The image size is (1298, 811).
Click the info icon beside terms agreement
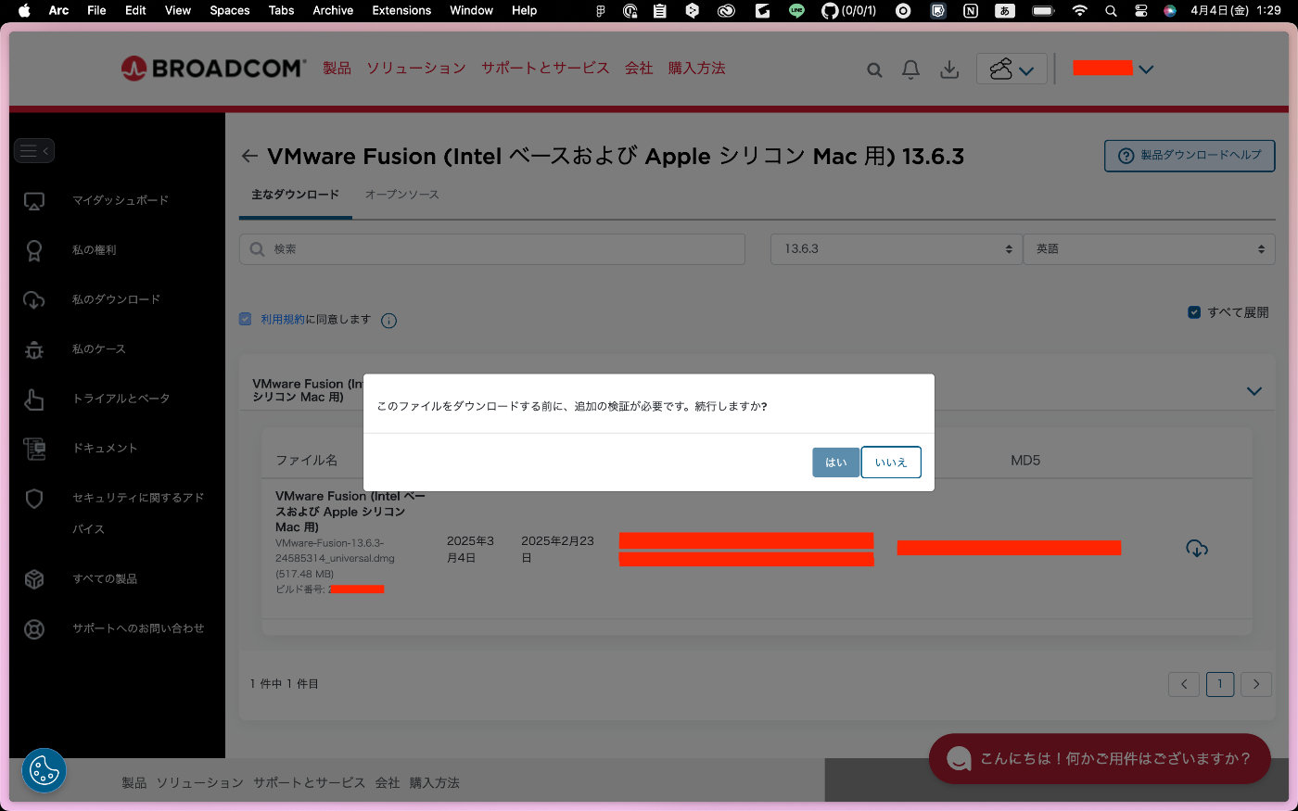coord(389,321)
